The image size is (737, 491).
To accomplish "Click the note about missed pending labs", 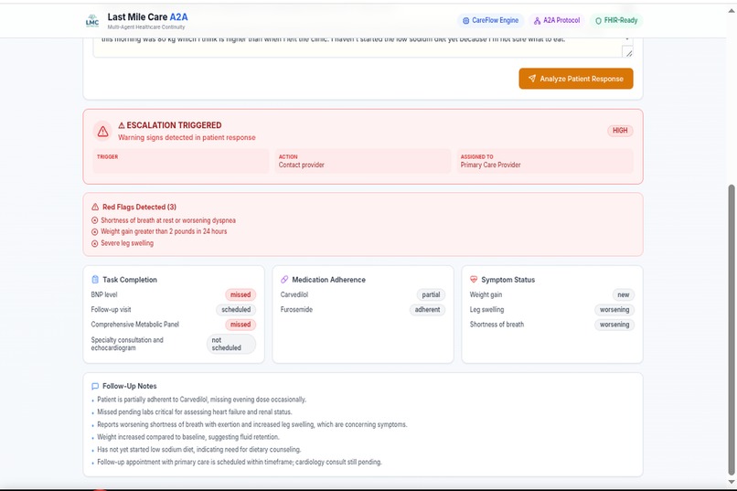I will coord(195,412).
